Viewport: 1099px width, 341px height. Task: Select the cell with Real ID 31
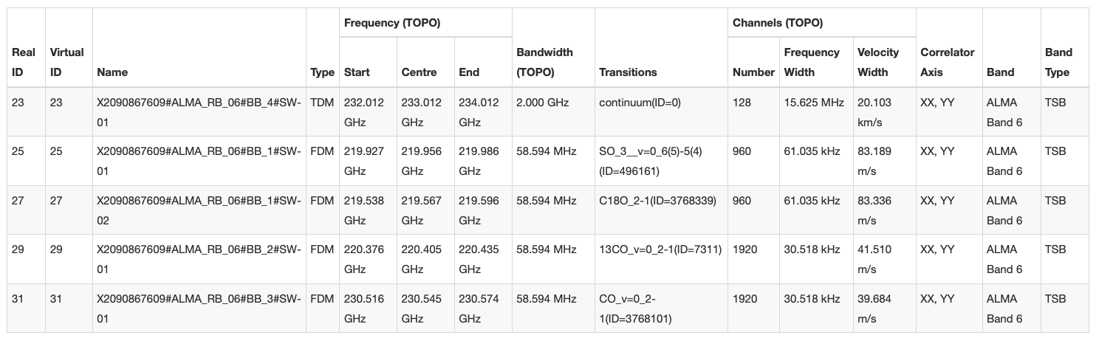click(18, 299)
